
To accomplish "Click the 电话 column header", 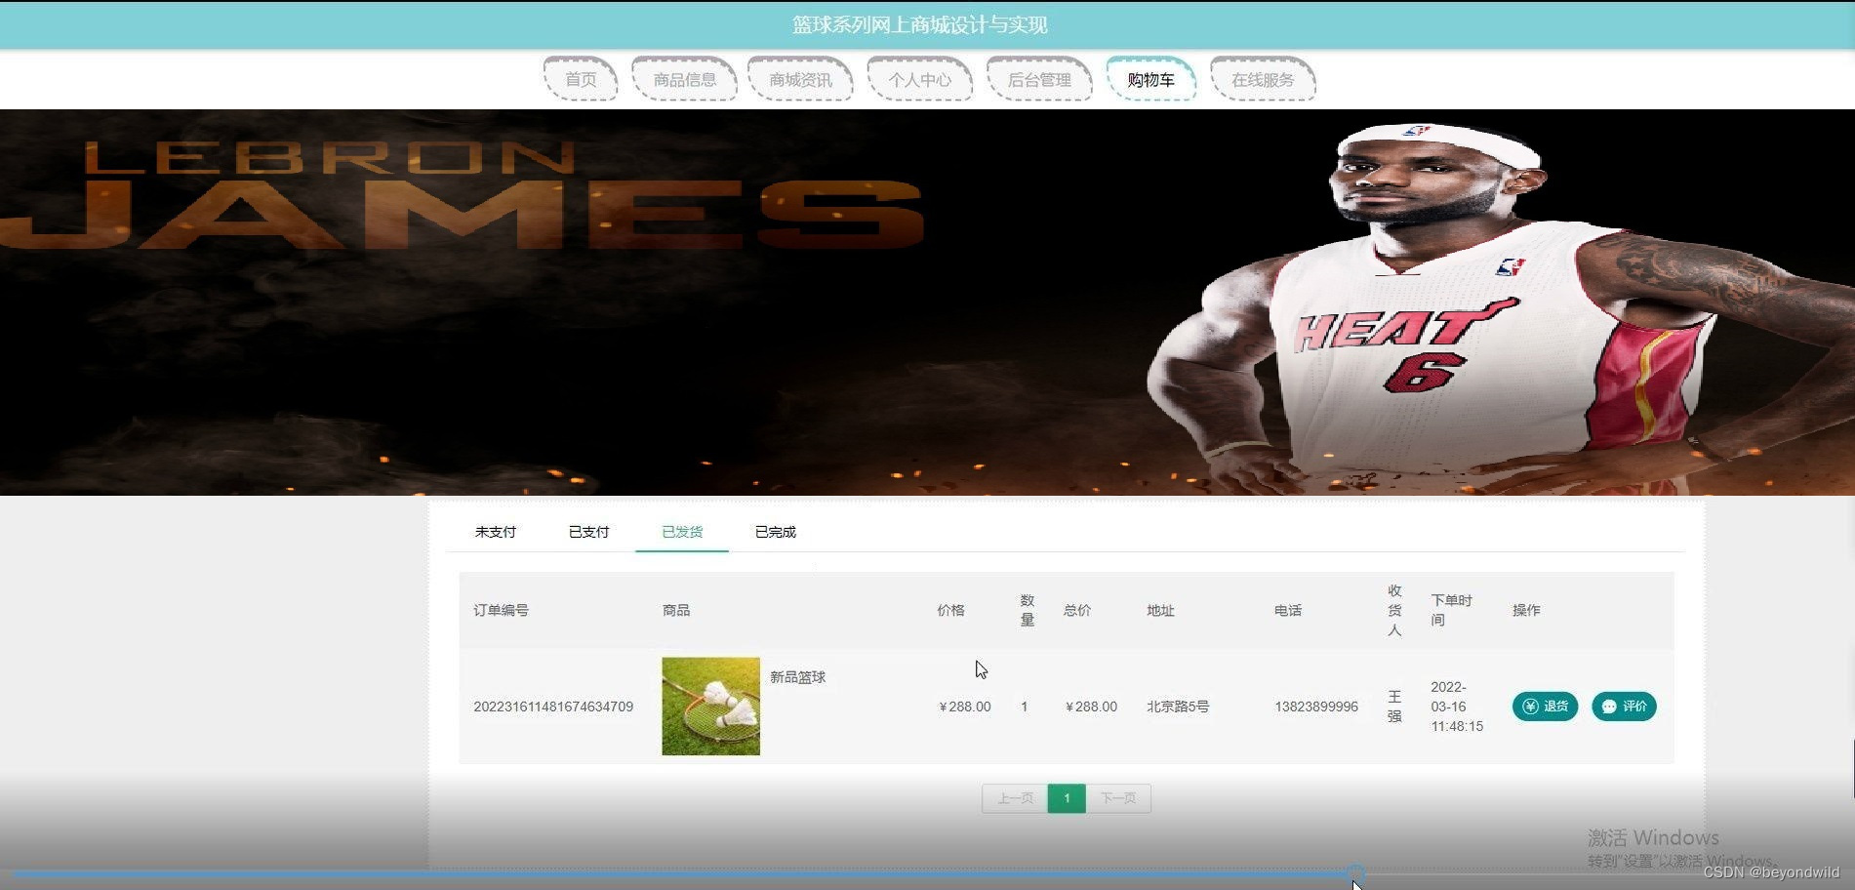I will tap(1288, 610).
